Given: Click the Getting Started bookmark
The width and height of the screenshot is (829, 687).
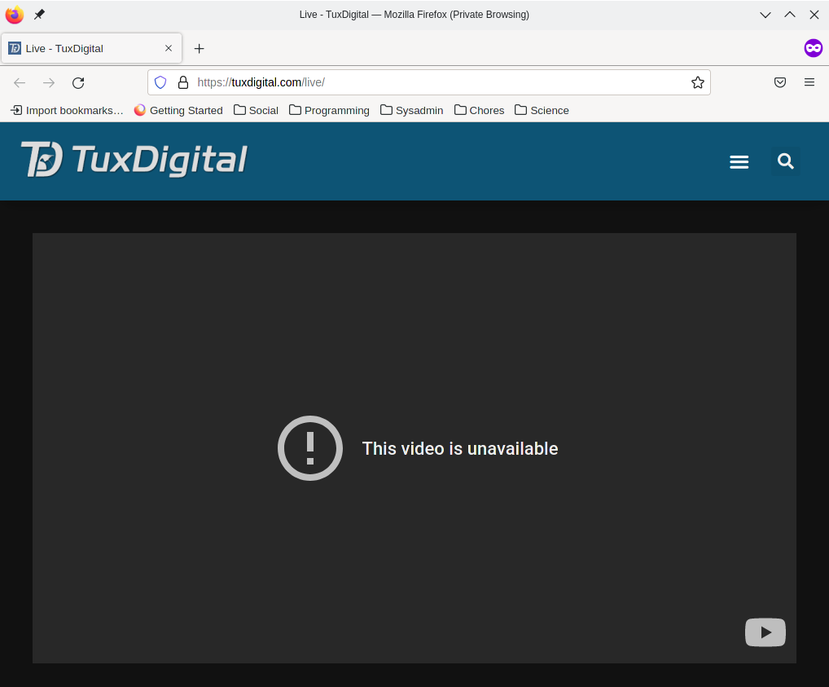Looking at the screenshot, I should [178, 110].
